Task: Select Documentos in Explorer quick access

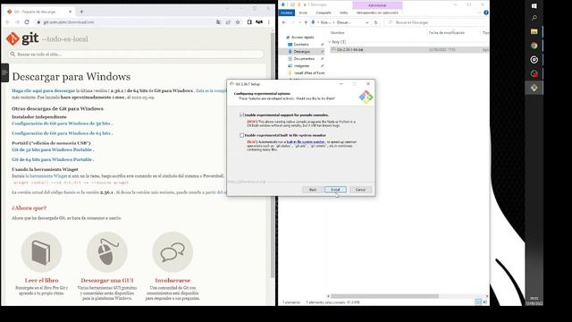Action: [304, 59]
